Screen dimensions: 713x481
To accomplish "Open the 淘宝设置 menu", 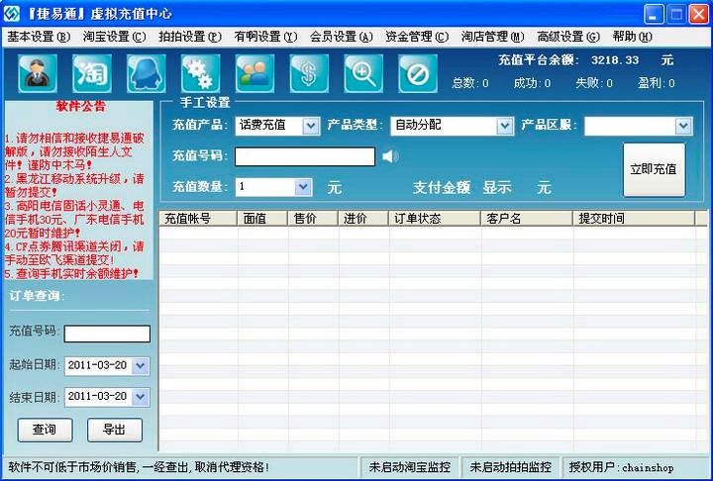I will [x=114, y=37].
